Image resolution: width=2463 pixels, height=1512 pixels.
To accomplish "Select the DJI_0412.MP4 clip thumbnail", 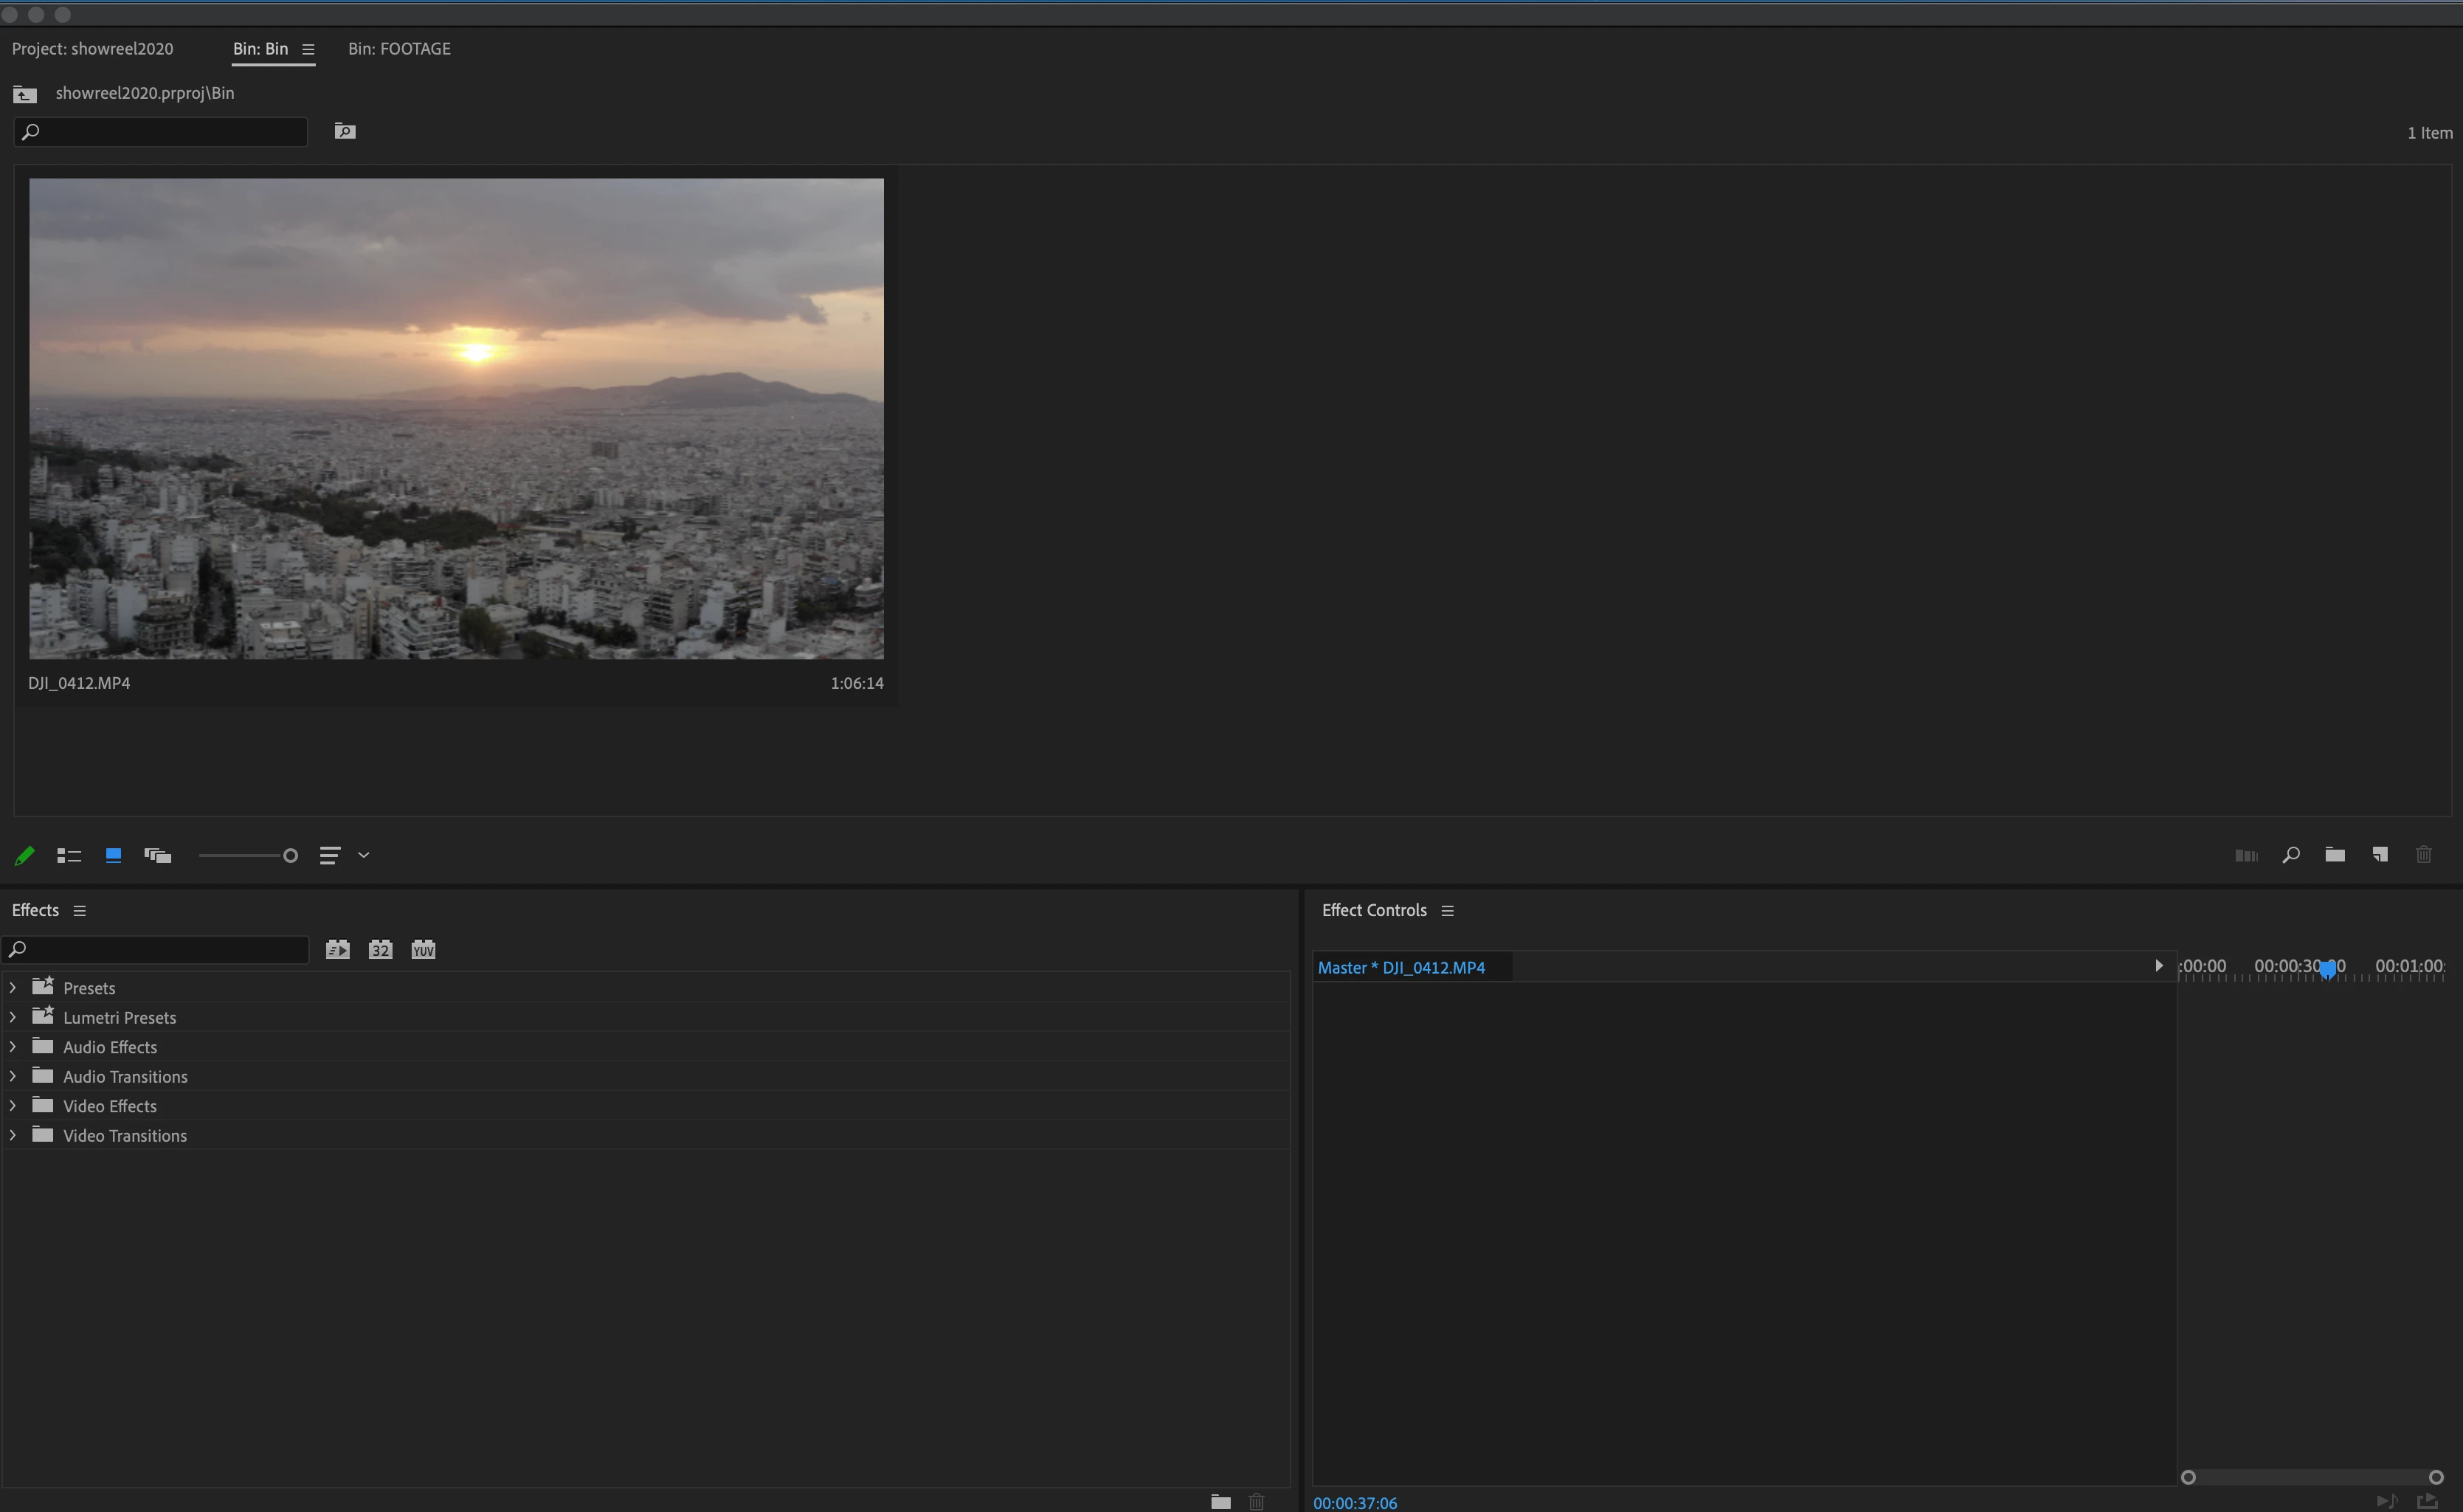I will [456, 418].
